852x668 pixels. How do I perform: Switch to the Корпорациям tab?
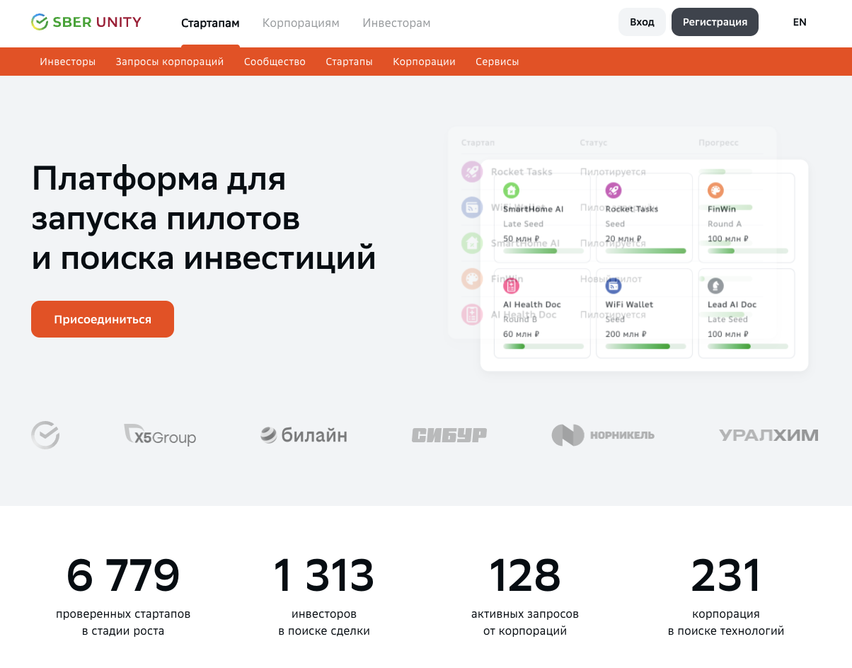[x=301, y=23]
